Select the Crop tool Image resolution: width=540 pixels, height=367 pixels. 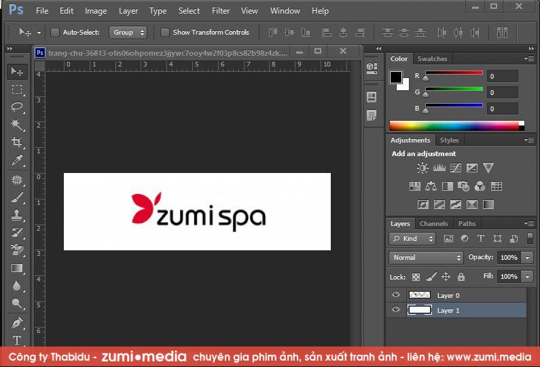[x=17, y=142]
